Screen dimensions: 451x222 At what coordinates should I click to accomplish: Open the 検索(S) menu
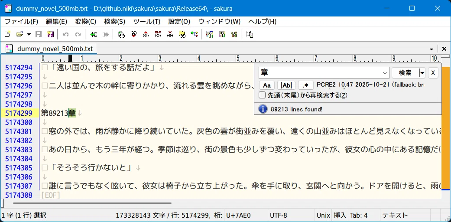(114, 22)
